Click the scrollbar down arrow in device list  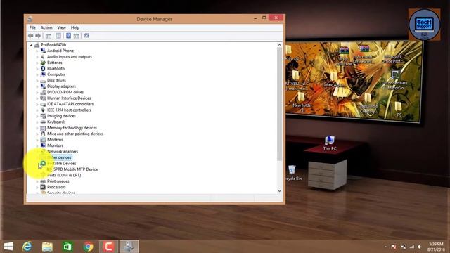tap(279, 191)
